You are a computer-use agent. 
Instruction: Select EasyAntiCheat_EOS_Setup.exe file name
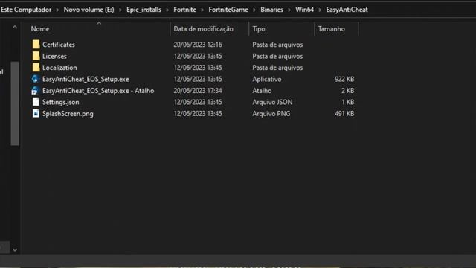tap(86, 80)
